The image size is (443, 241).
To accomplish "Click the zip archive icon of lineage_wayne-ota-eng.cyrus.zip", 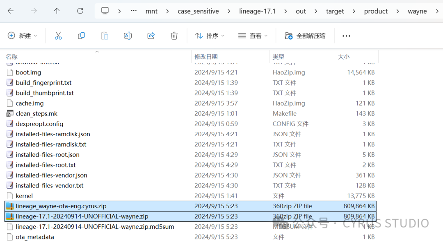I will pos(10,206).
